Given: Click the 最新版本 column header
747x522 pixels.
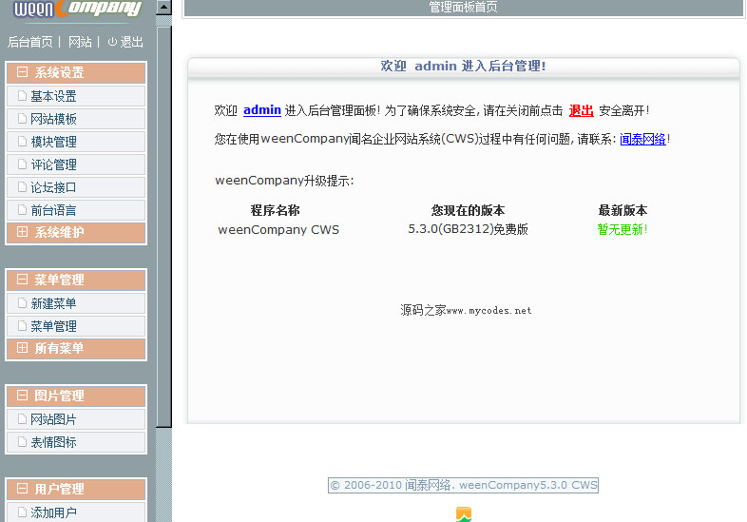Looking at the screenshot, I should click(622, 210).
